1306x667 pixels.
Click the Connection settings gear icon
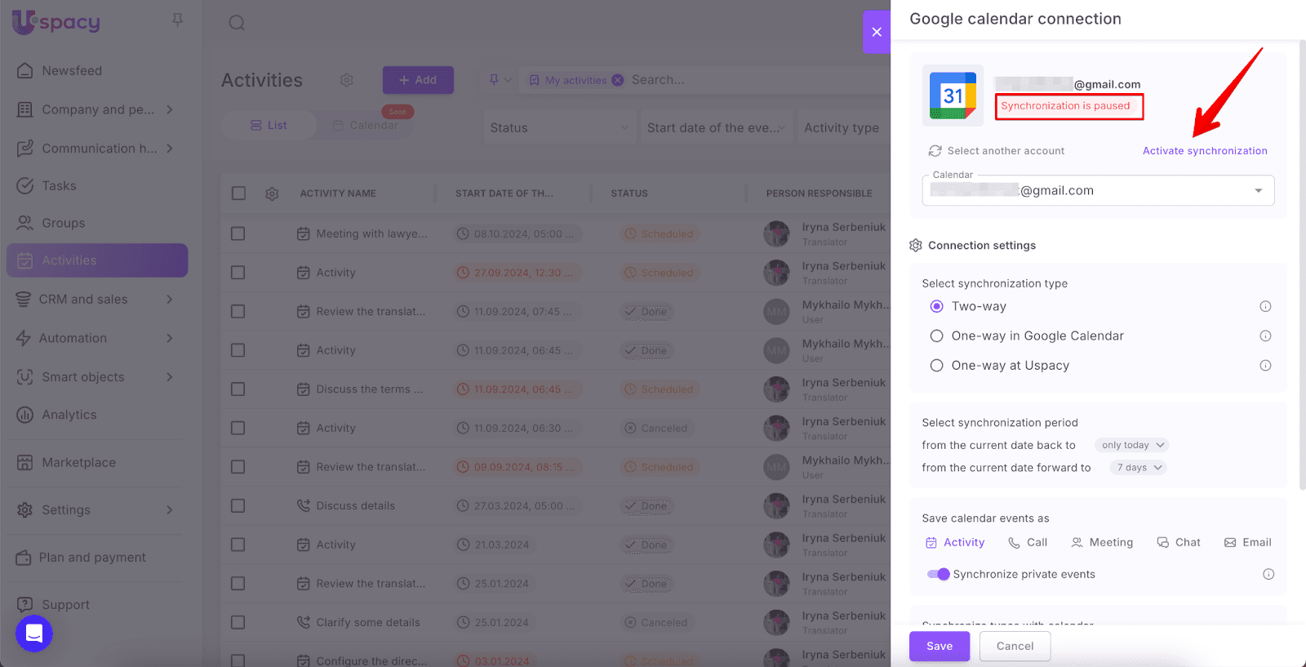pos(916,246)
